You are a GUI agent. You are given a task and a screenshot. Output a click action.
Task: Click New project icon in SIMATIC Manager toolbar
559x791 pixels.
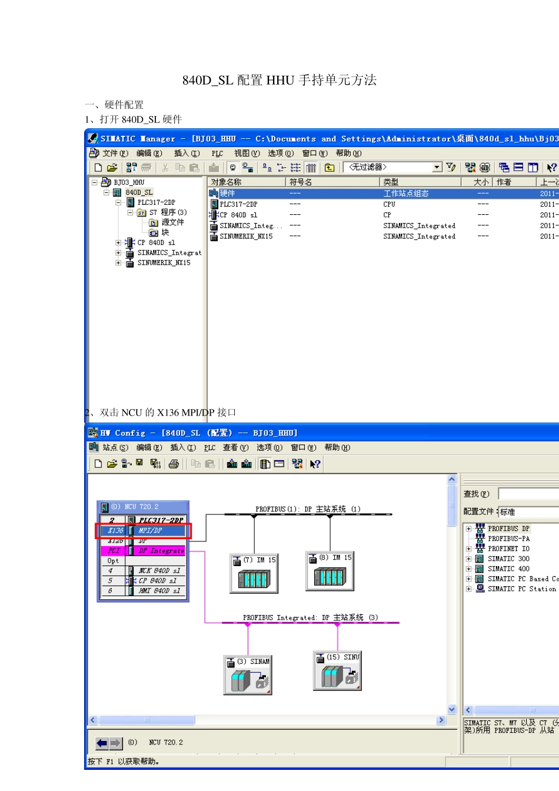98,168
